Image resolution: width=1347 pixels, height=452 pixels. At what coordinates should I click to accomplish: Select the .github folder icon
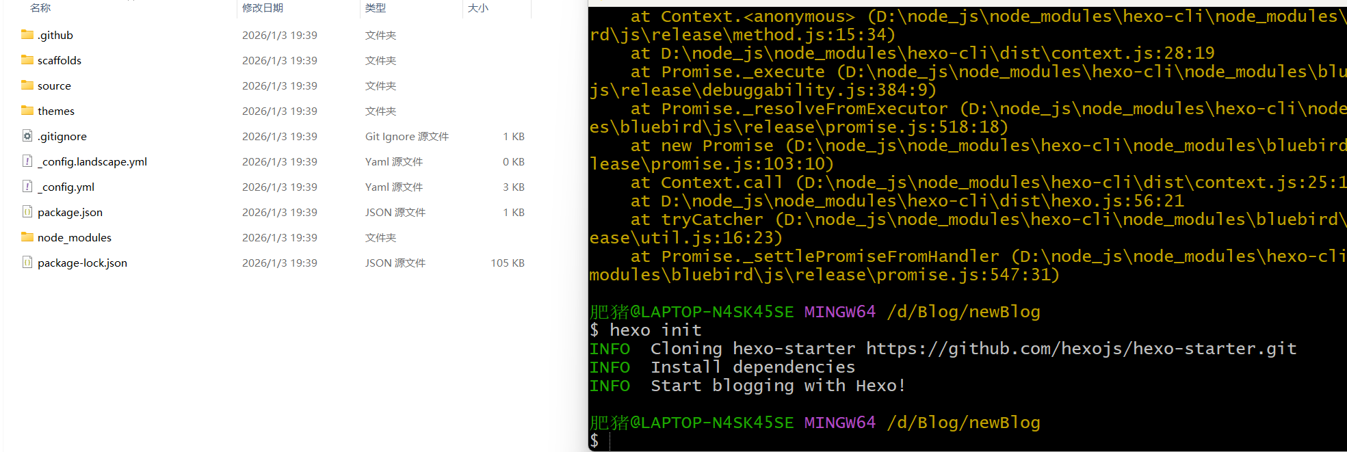pyautogui.click(x=27, y=35)
